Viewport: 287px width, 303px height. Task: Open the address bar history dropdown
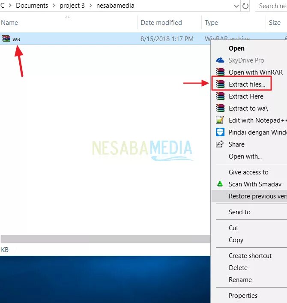(x=236, y=6)
